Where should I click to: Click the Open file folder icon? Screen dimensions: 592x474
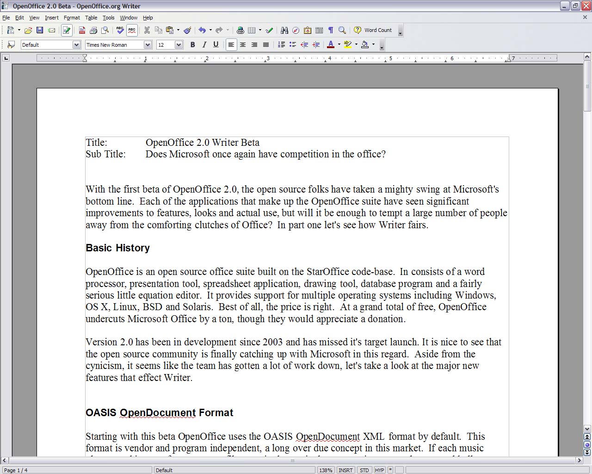pyautogui.click(x=28, y=30)
